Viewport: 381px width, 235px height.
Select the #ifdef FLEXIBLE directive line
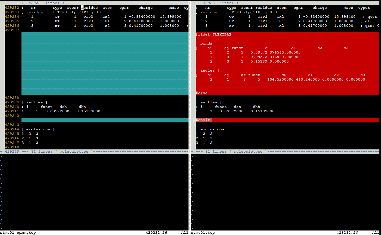pos(212,34)
